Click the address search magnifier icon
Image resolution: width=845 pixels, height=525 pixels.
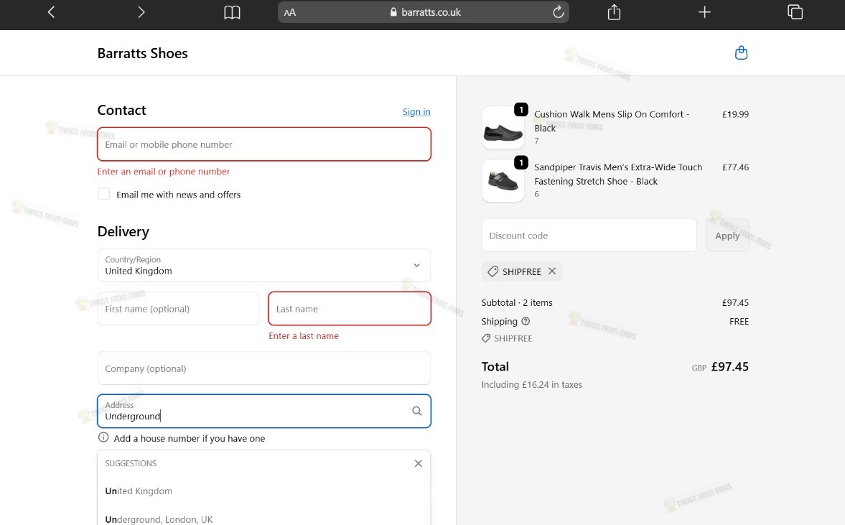(x=417, y=411)
